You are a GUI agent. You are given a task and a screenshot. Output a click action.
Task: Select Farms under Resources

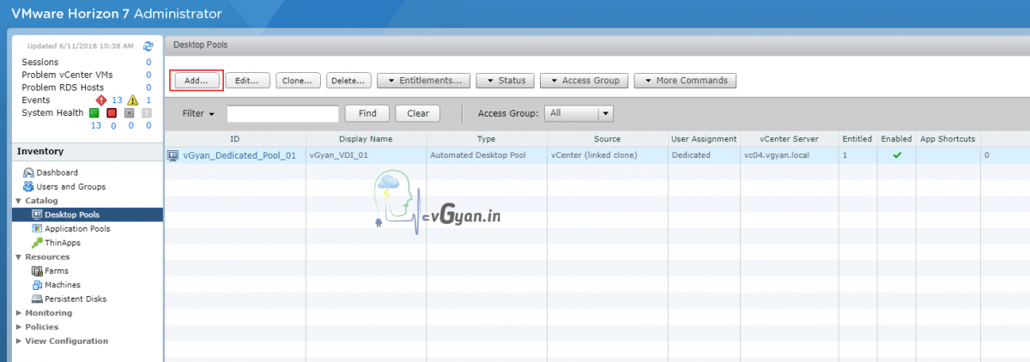tap(57, 270)
